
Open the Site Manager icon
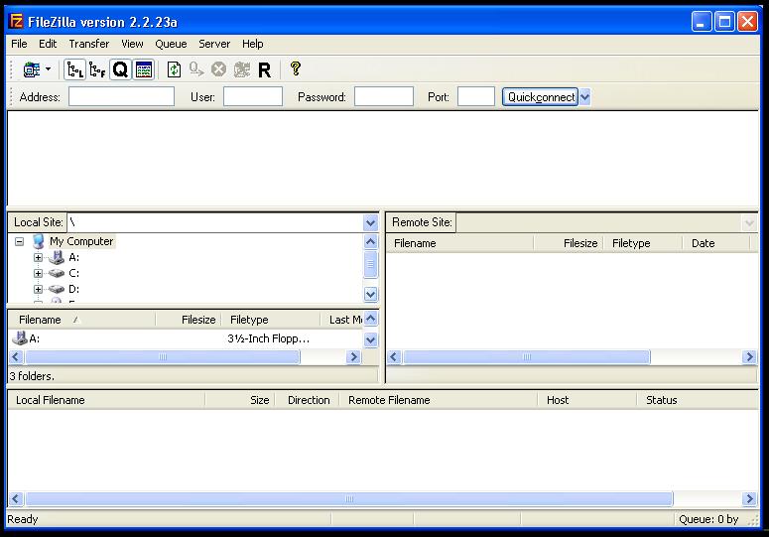coord(32,69)
